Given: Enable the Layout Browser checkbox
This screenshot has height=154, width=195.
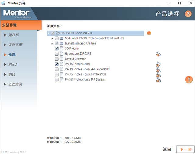Looking at the screenshot, I should pyautogui.click(x=57, y=59).
